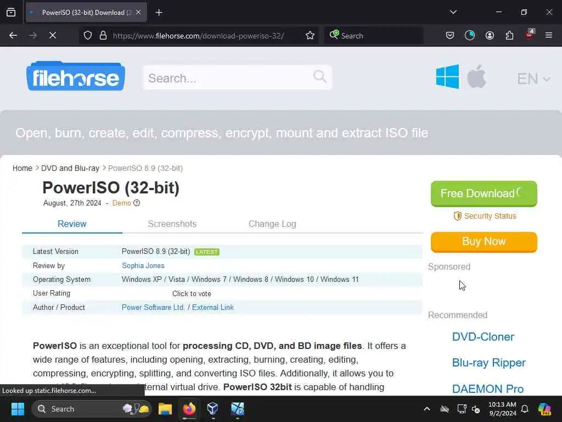Viewport: 562px width, 422px height.
Task: Stop loading the page
Action: 53,36
